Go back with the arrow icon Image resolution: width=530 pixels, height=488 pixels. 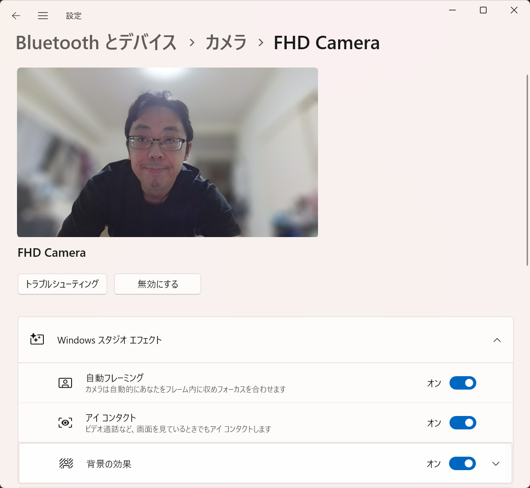(x=16, y=16)
